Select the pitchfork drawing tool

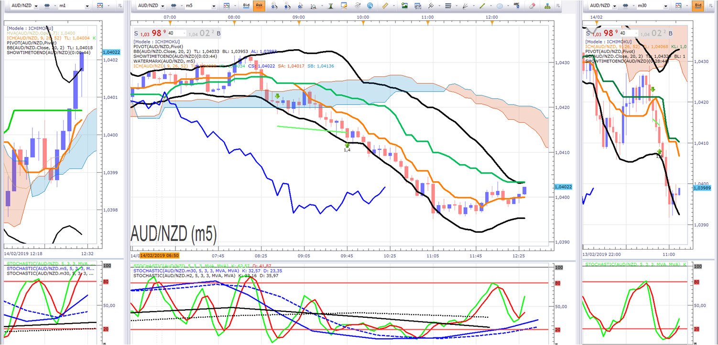(432, 6)
